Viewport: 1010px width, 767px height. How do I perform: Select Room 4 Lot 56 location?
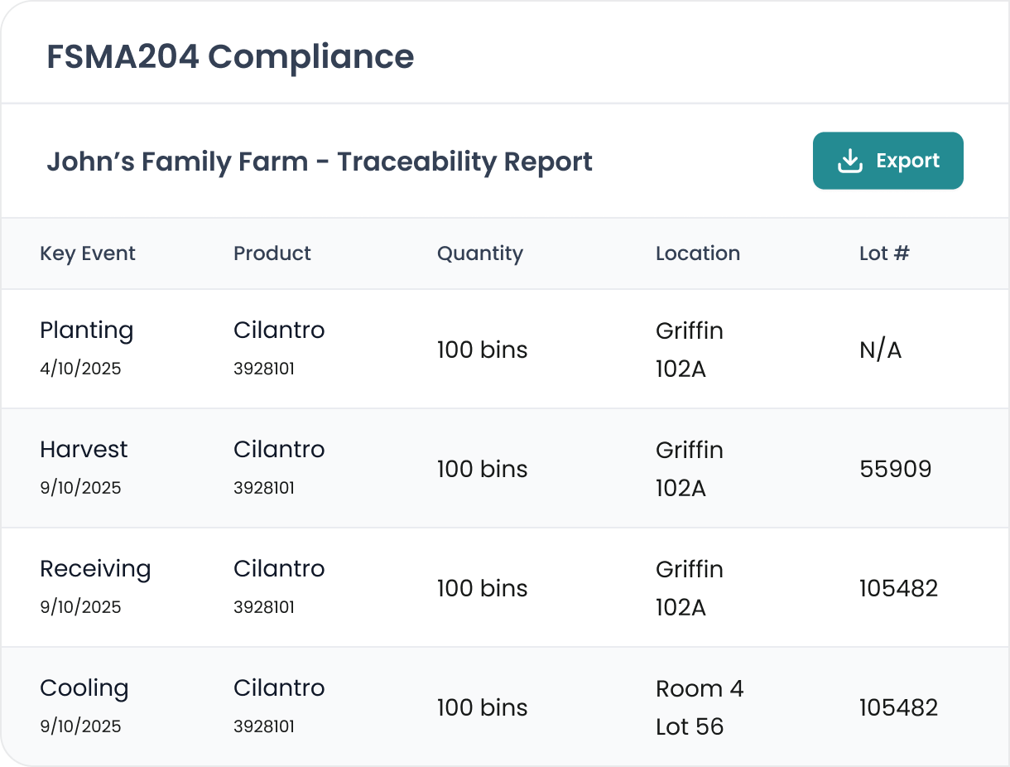click(x=700, y=707)
